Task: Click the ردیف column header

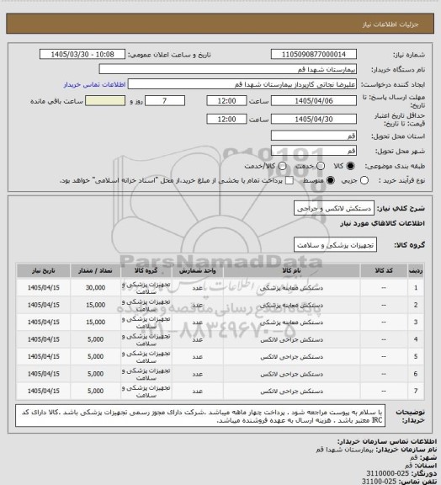Action: pos(416,271)
